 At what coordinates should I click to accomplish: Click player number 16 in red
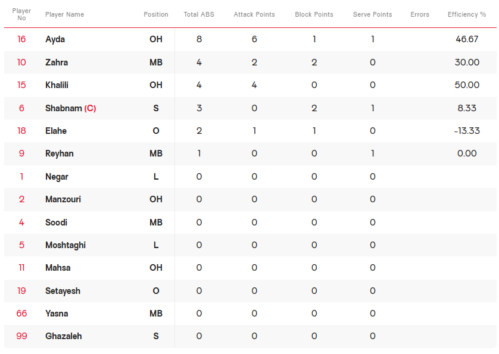click(21, 39)
